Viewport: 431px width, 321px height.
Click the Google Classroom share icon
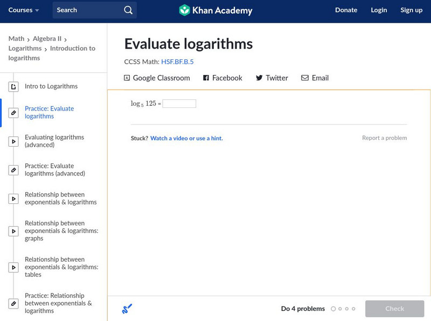coord(127,78)
